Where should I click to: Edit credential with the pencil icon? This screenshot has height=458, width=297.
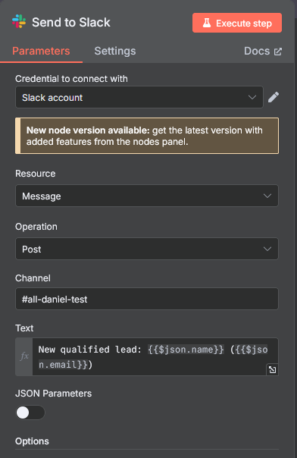pos(274,97)
